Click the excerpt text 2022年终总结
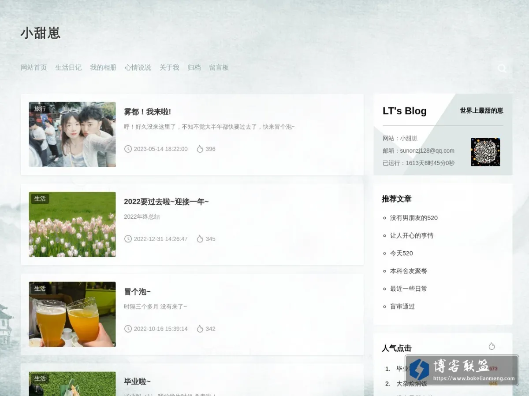The height and width of the screenshot is (396, 529). click(x=142, y=216)
